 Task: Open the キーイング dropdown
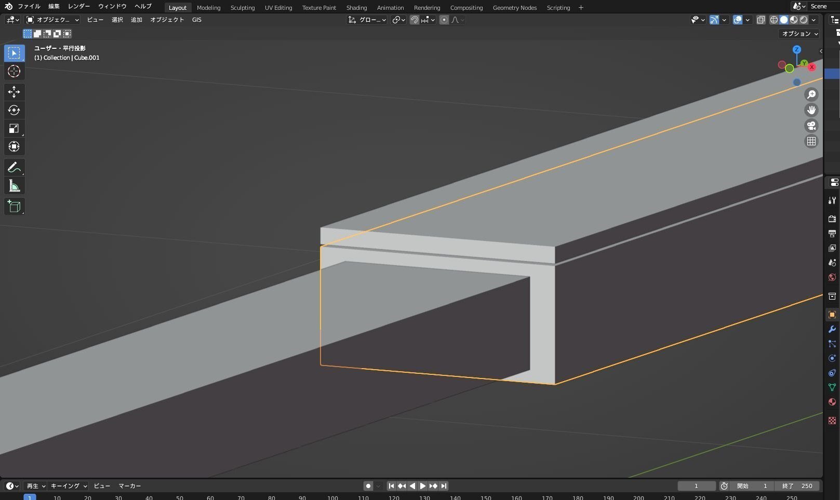[69, 486]
